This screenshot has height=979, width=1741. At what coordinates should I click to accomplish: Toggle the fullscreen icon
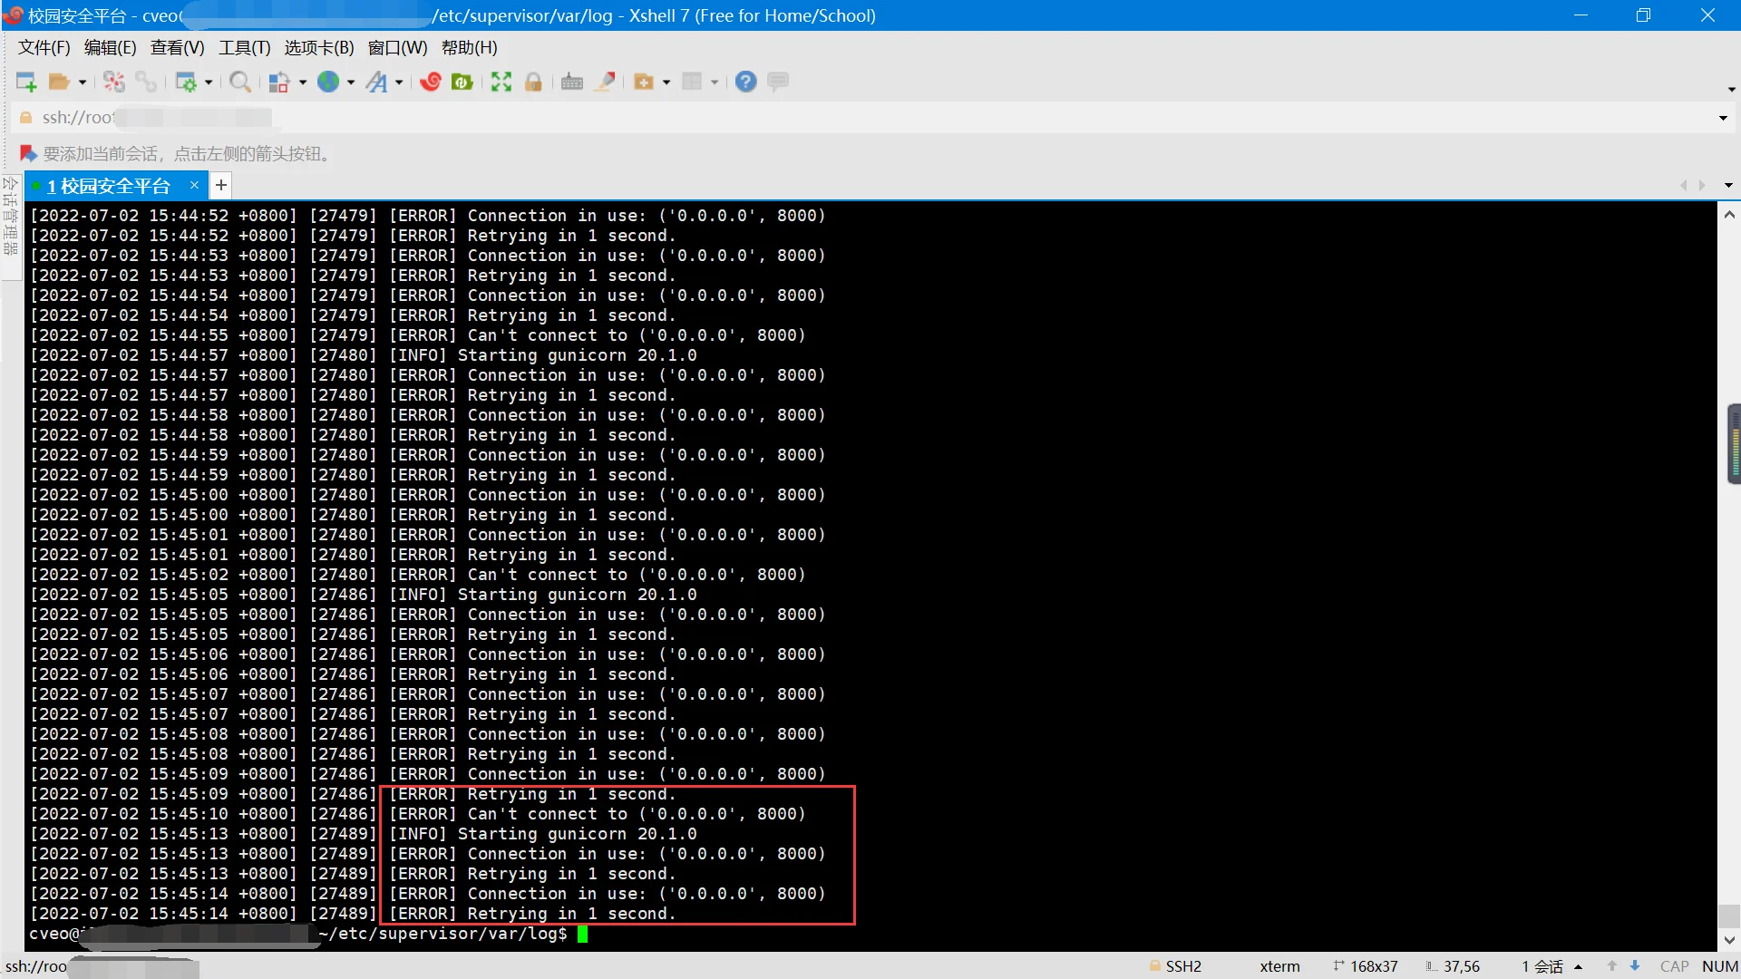pos(501,82)
